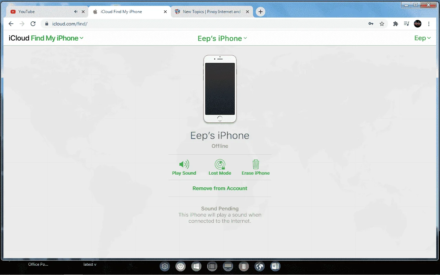Viewport: 440px width, 275px height.
Task: Click the iPhone device image
Action: click(x=220, y=89)
